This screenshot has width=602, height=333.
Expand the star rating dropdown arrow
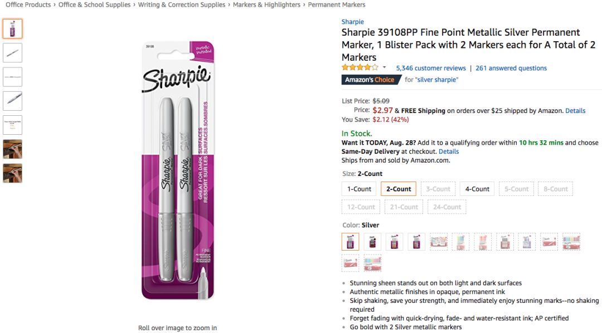coord(384,68)
